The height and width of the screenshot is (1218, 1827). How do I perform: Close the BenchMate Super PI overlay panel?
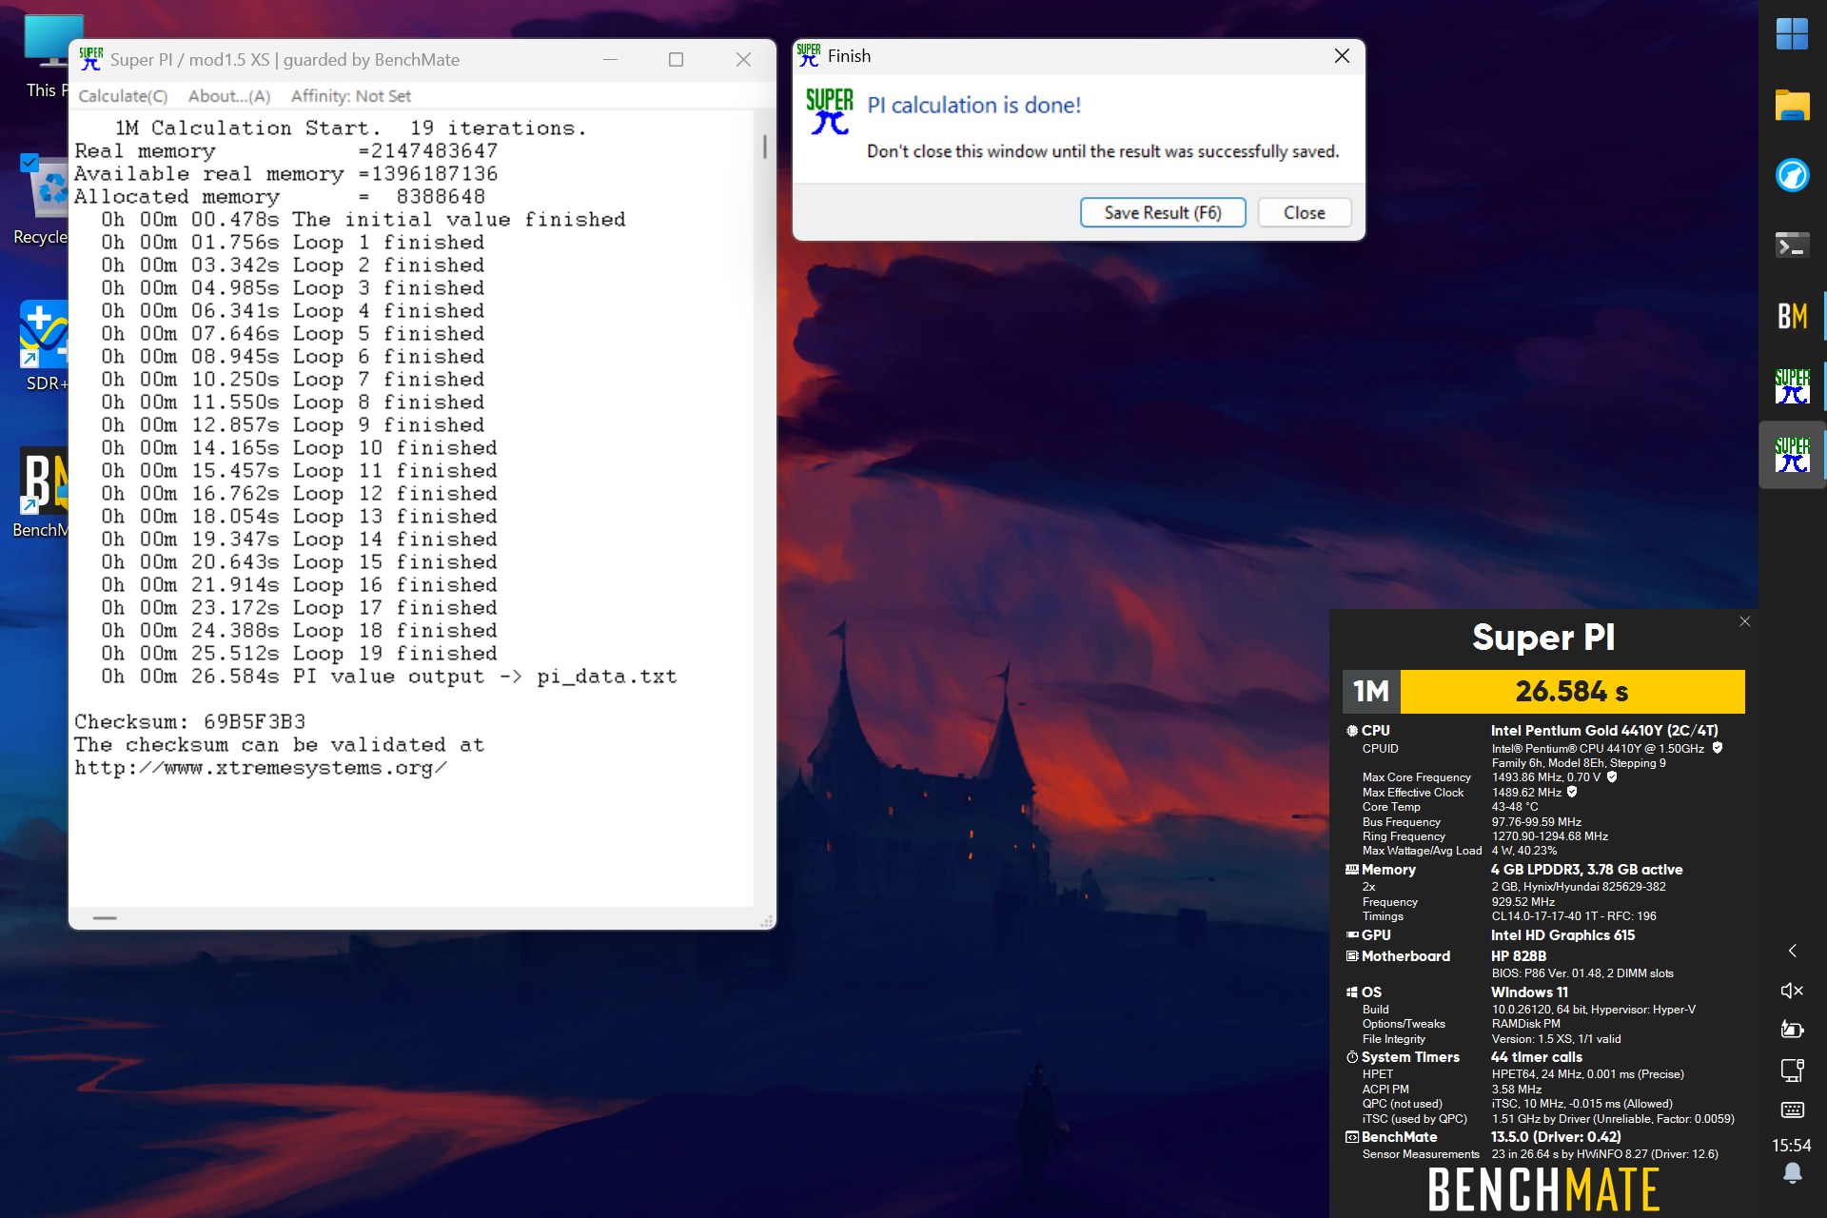tap(1744, 621)
